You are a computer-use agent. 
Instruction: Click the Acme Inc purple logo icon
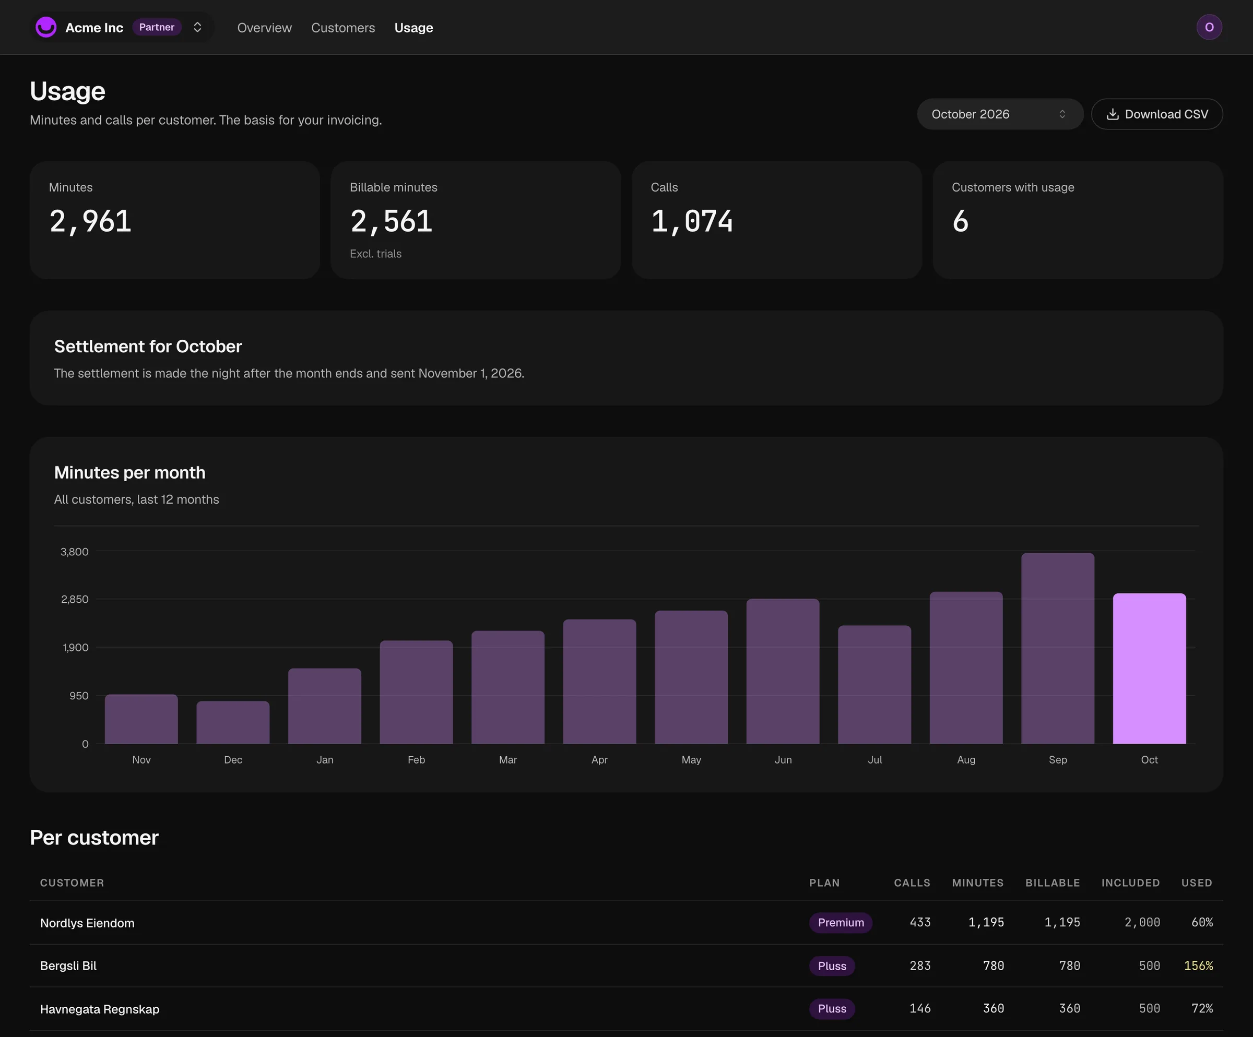point(46,27)
